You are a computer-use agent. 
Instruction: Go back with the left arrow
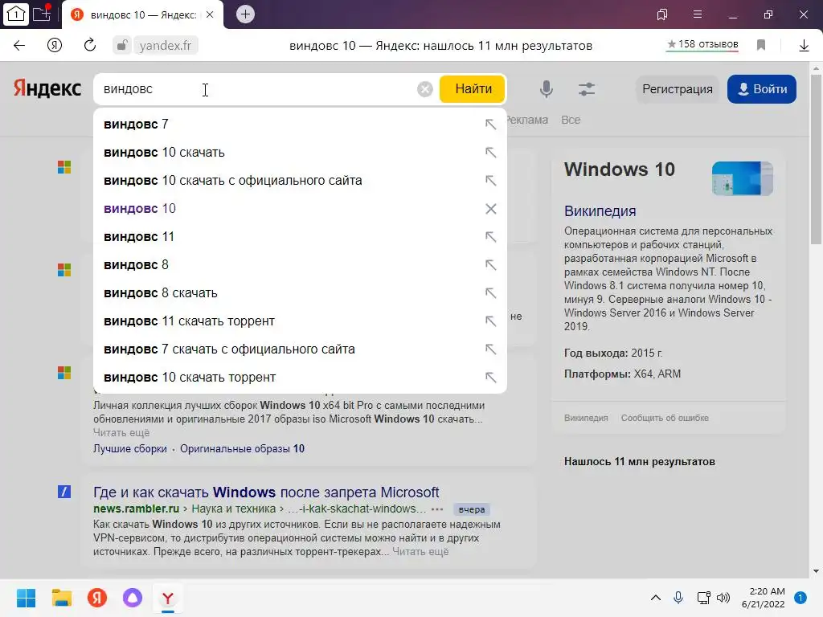(19, 46)
